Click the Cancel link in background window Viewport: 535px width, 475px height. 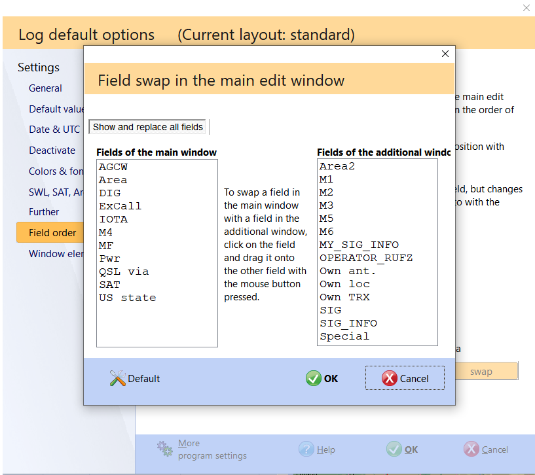(x=495, y=449)
